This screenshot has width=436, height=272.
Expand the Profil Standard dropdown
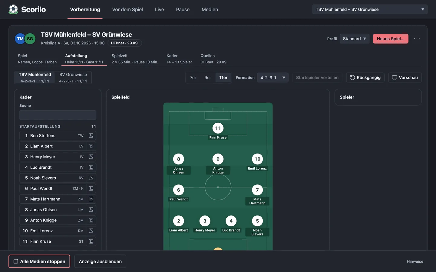tap(354, 39)
